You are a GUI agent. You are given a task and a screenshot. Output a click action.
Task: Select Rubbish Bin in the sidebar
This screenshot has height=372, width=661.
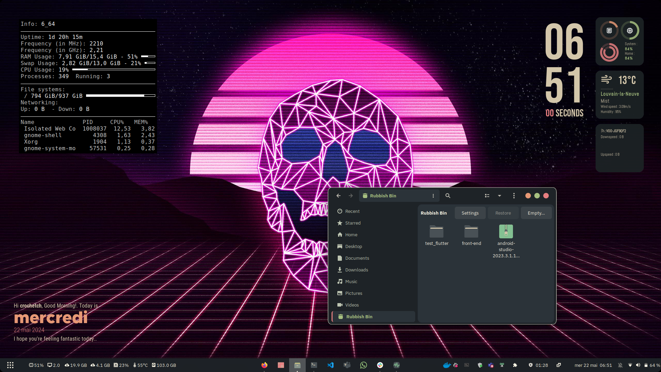click(359, 317)
